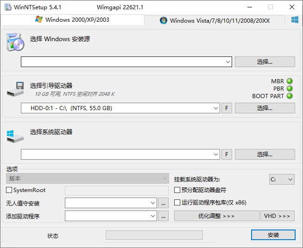Open 优化调整 >>> tweaks button
This screenshot has width=303, height=248.
pyautogui.click(x=217, y=216)
